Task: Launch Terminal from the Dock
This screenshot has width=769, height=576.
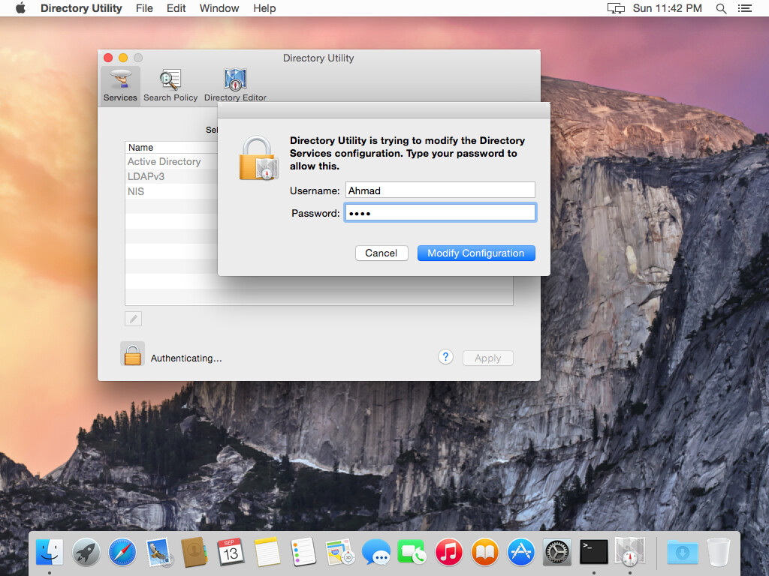Action: [x=593, y=552]
